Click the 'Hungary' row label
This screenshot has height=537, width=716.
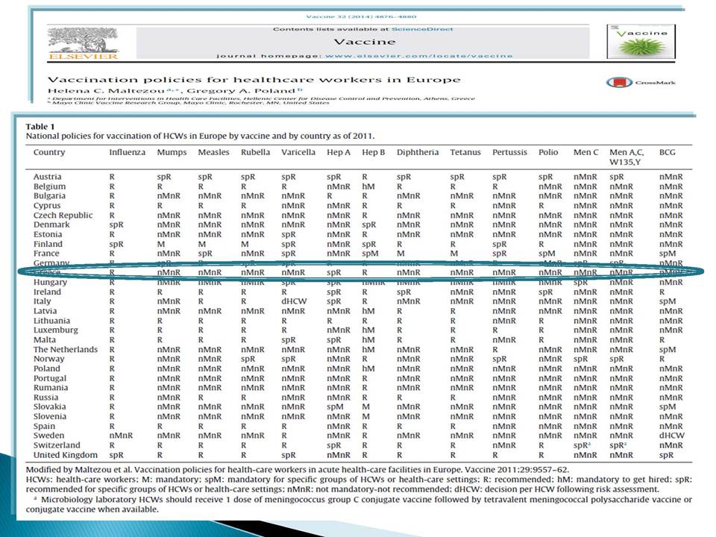[x=50, y=282]
